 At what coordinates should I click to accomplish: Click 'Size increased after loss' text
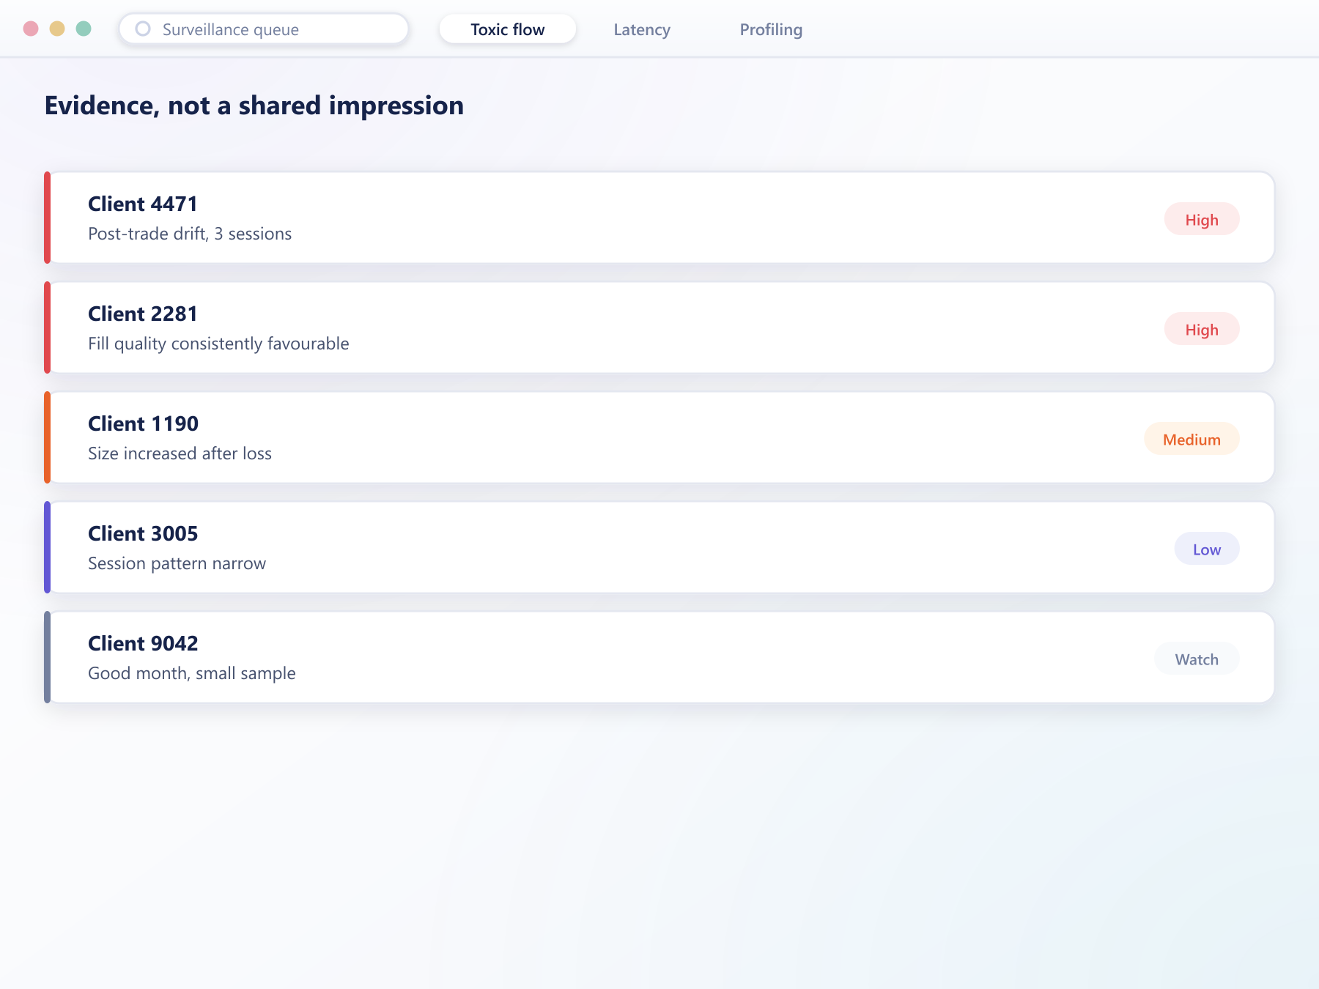point(180,453)
